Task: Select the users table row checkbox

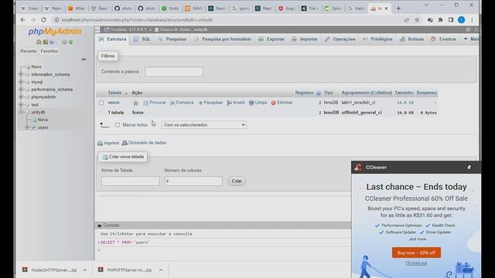Action: [101, 103]
